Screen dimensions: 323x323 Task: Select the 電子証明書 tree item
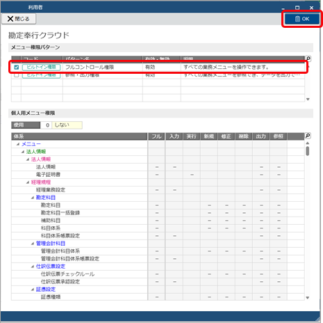(48, 175)
